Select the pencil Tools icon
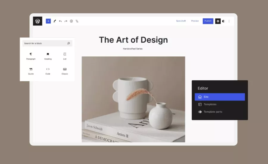The image size is (268, 164). 55,21
